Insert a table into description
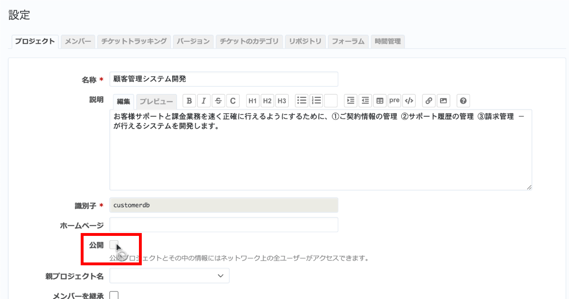569x299 pixels. [379, 101]
